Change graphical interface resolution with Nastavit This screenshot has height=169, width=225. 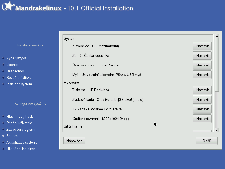(202, 119)
